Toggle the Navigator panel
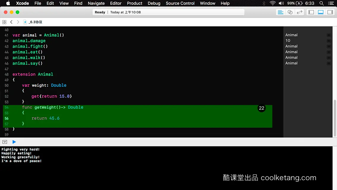The image size is (337, 190). 311,12
